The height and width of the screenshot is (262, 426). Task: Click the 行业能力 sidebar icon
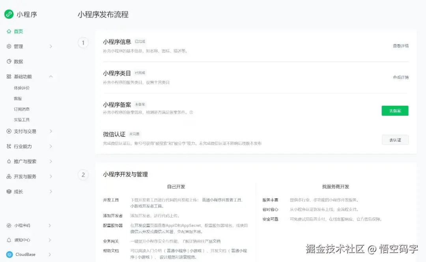(x=9, y=146)
